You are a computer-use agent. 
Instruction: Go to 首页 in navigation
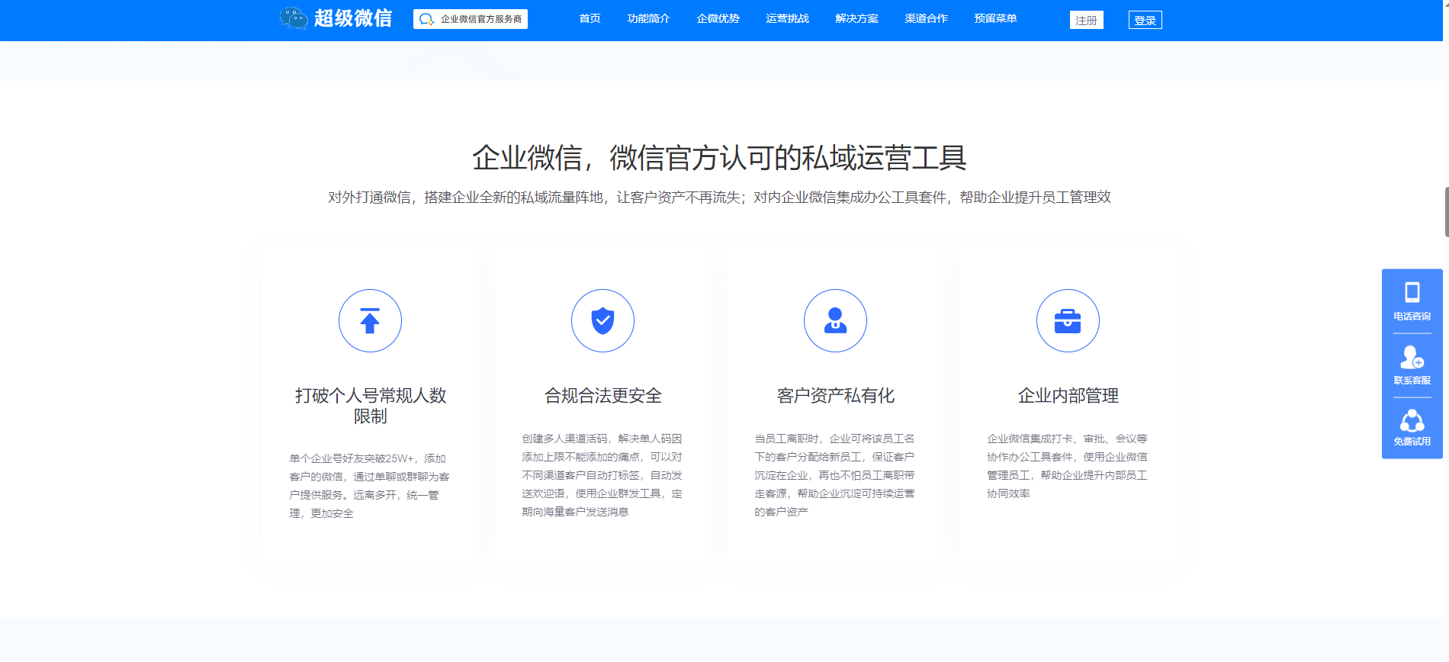point(590,19)
